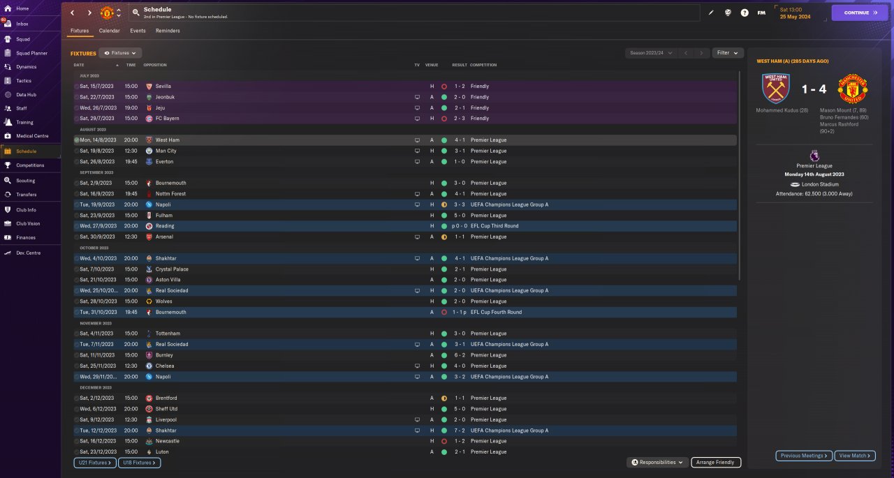This screenshot has width=894, height=478.
Task: Click the Manchester United crest in match panel
Action: [853, 89]
